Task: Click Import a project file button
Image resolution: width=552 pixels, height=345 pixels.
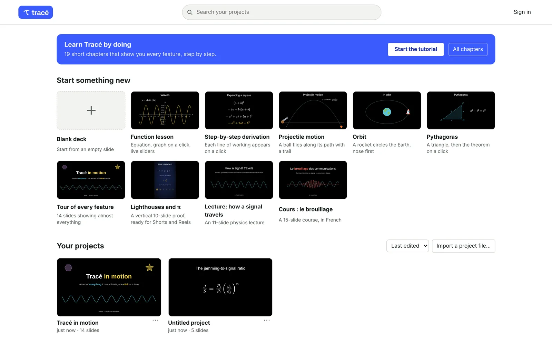Action: click(x=463, y=246)
